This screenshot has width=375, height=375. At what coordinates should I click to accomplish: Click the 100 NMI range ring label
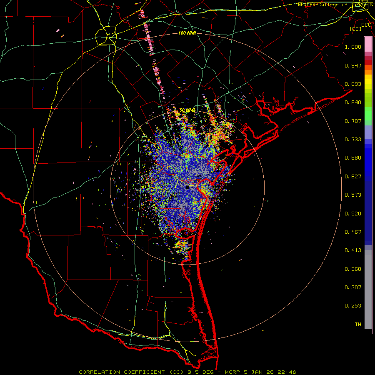tap(187, 33)
